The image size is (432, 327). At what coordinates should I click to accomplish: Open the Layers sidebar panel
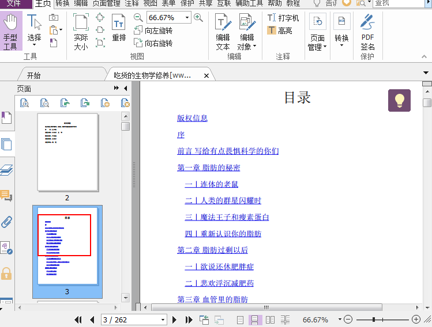coord(6,170)
